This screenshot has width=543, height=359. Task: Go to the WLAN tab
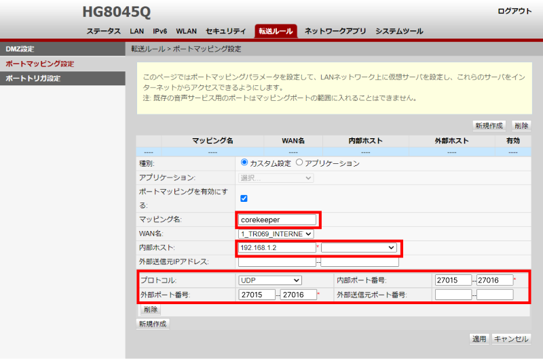(x=186, y=31)
